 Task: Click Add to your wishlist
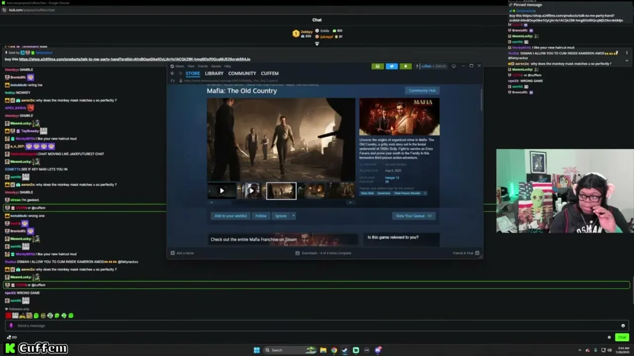[230, 216]
